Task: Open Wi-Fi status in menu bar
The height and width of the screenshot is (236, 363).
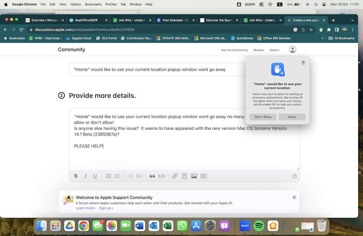Action: point(307,4)
